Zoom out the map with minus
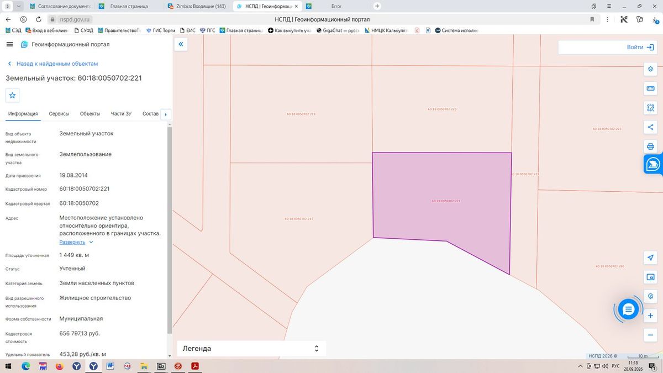663x373 pixels. coord(650,335)
